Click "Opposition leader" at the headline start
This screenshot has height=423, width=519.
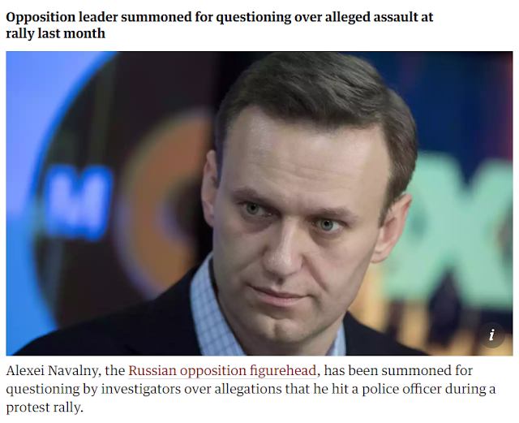[x=62, y=17]
